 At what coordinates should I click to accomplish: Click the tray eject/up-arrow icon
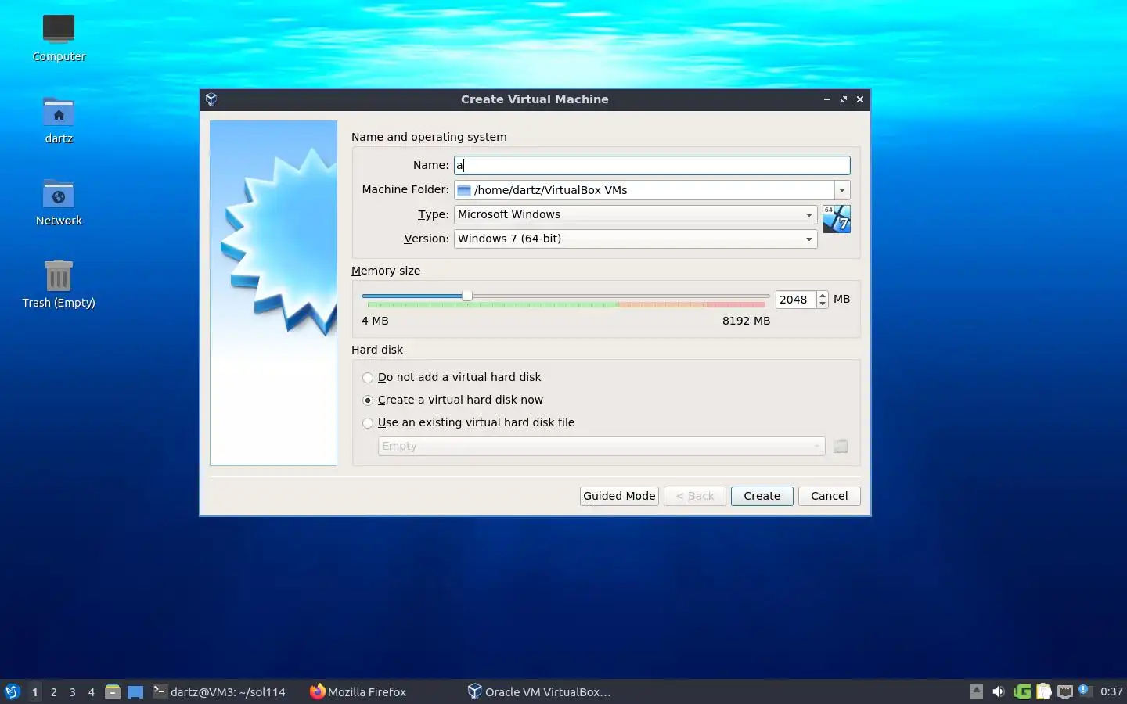pos(977,691)
